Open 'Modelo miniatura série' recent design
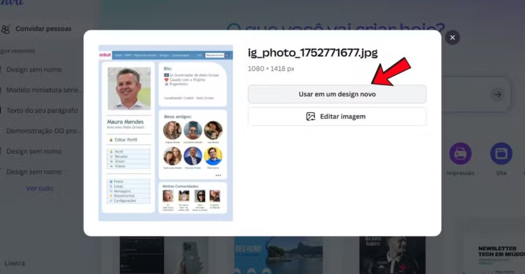525x274 pixels. pyautogui.click(x=44, y=90)
